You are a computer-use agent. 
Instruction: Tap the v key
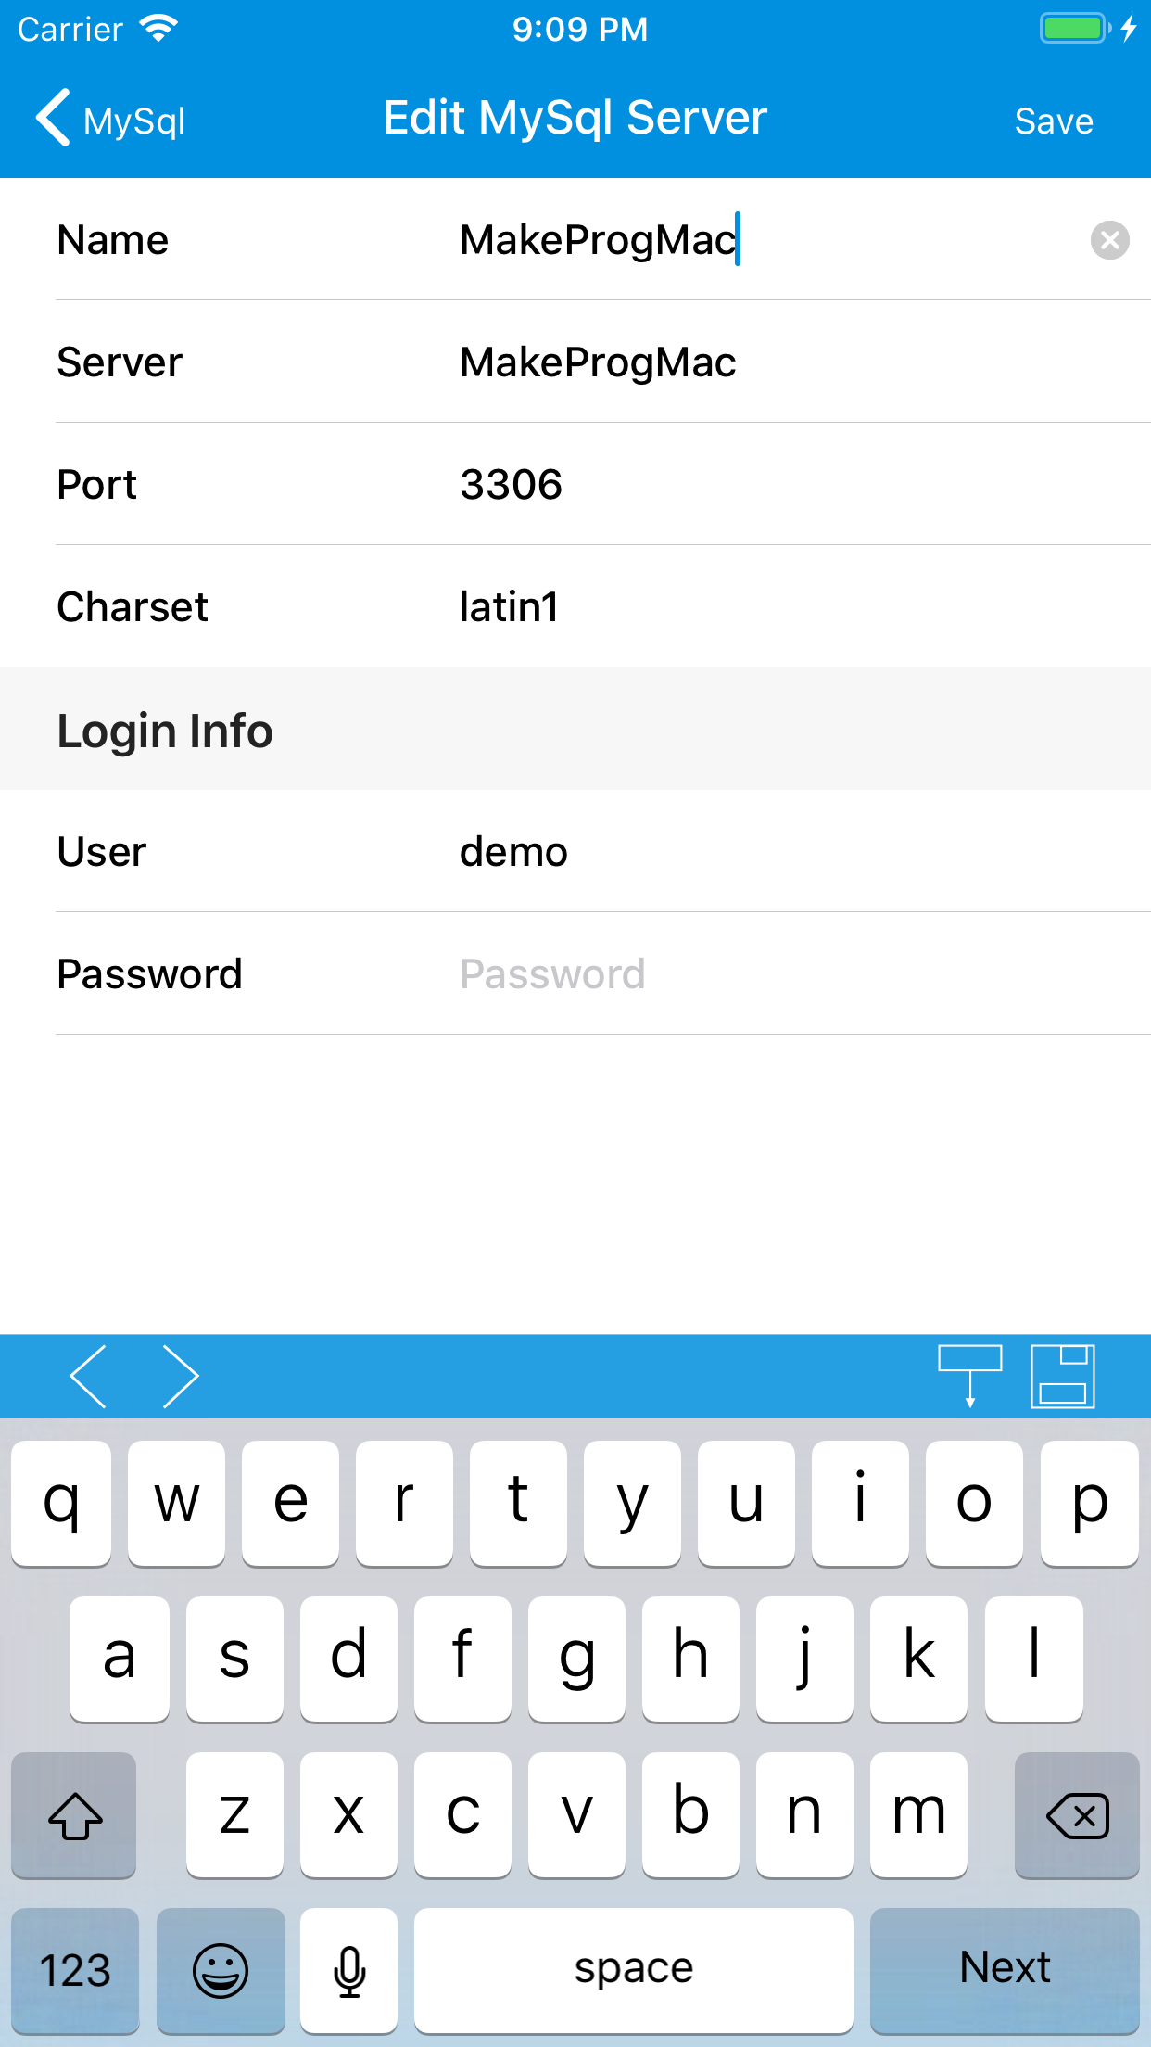(576, 1814)
